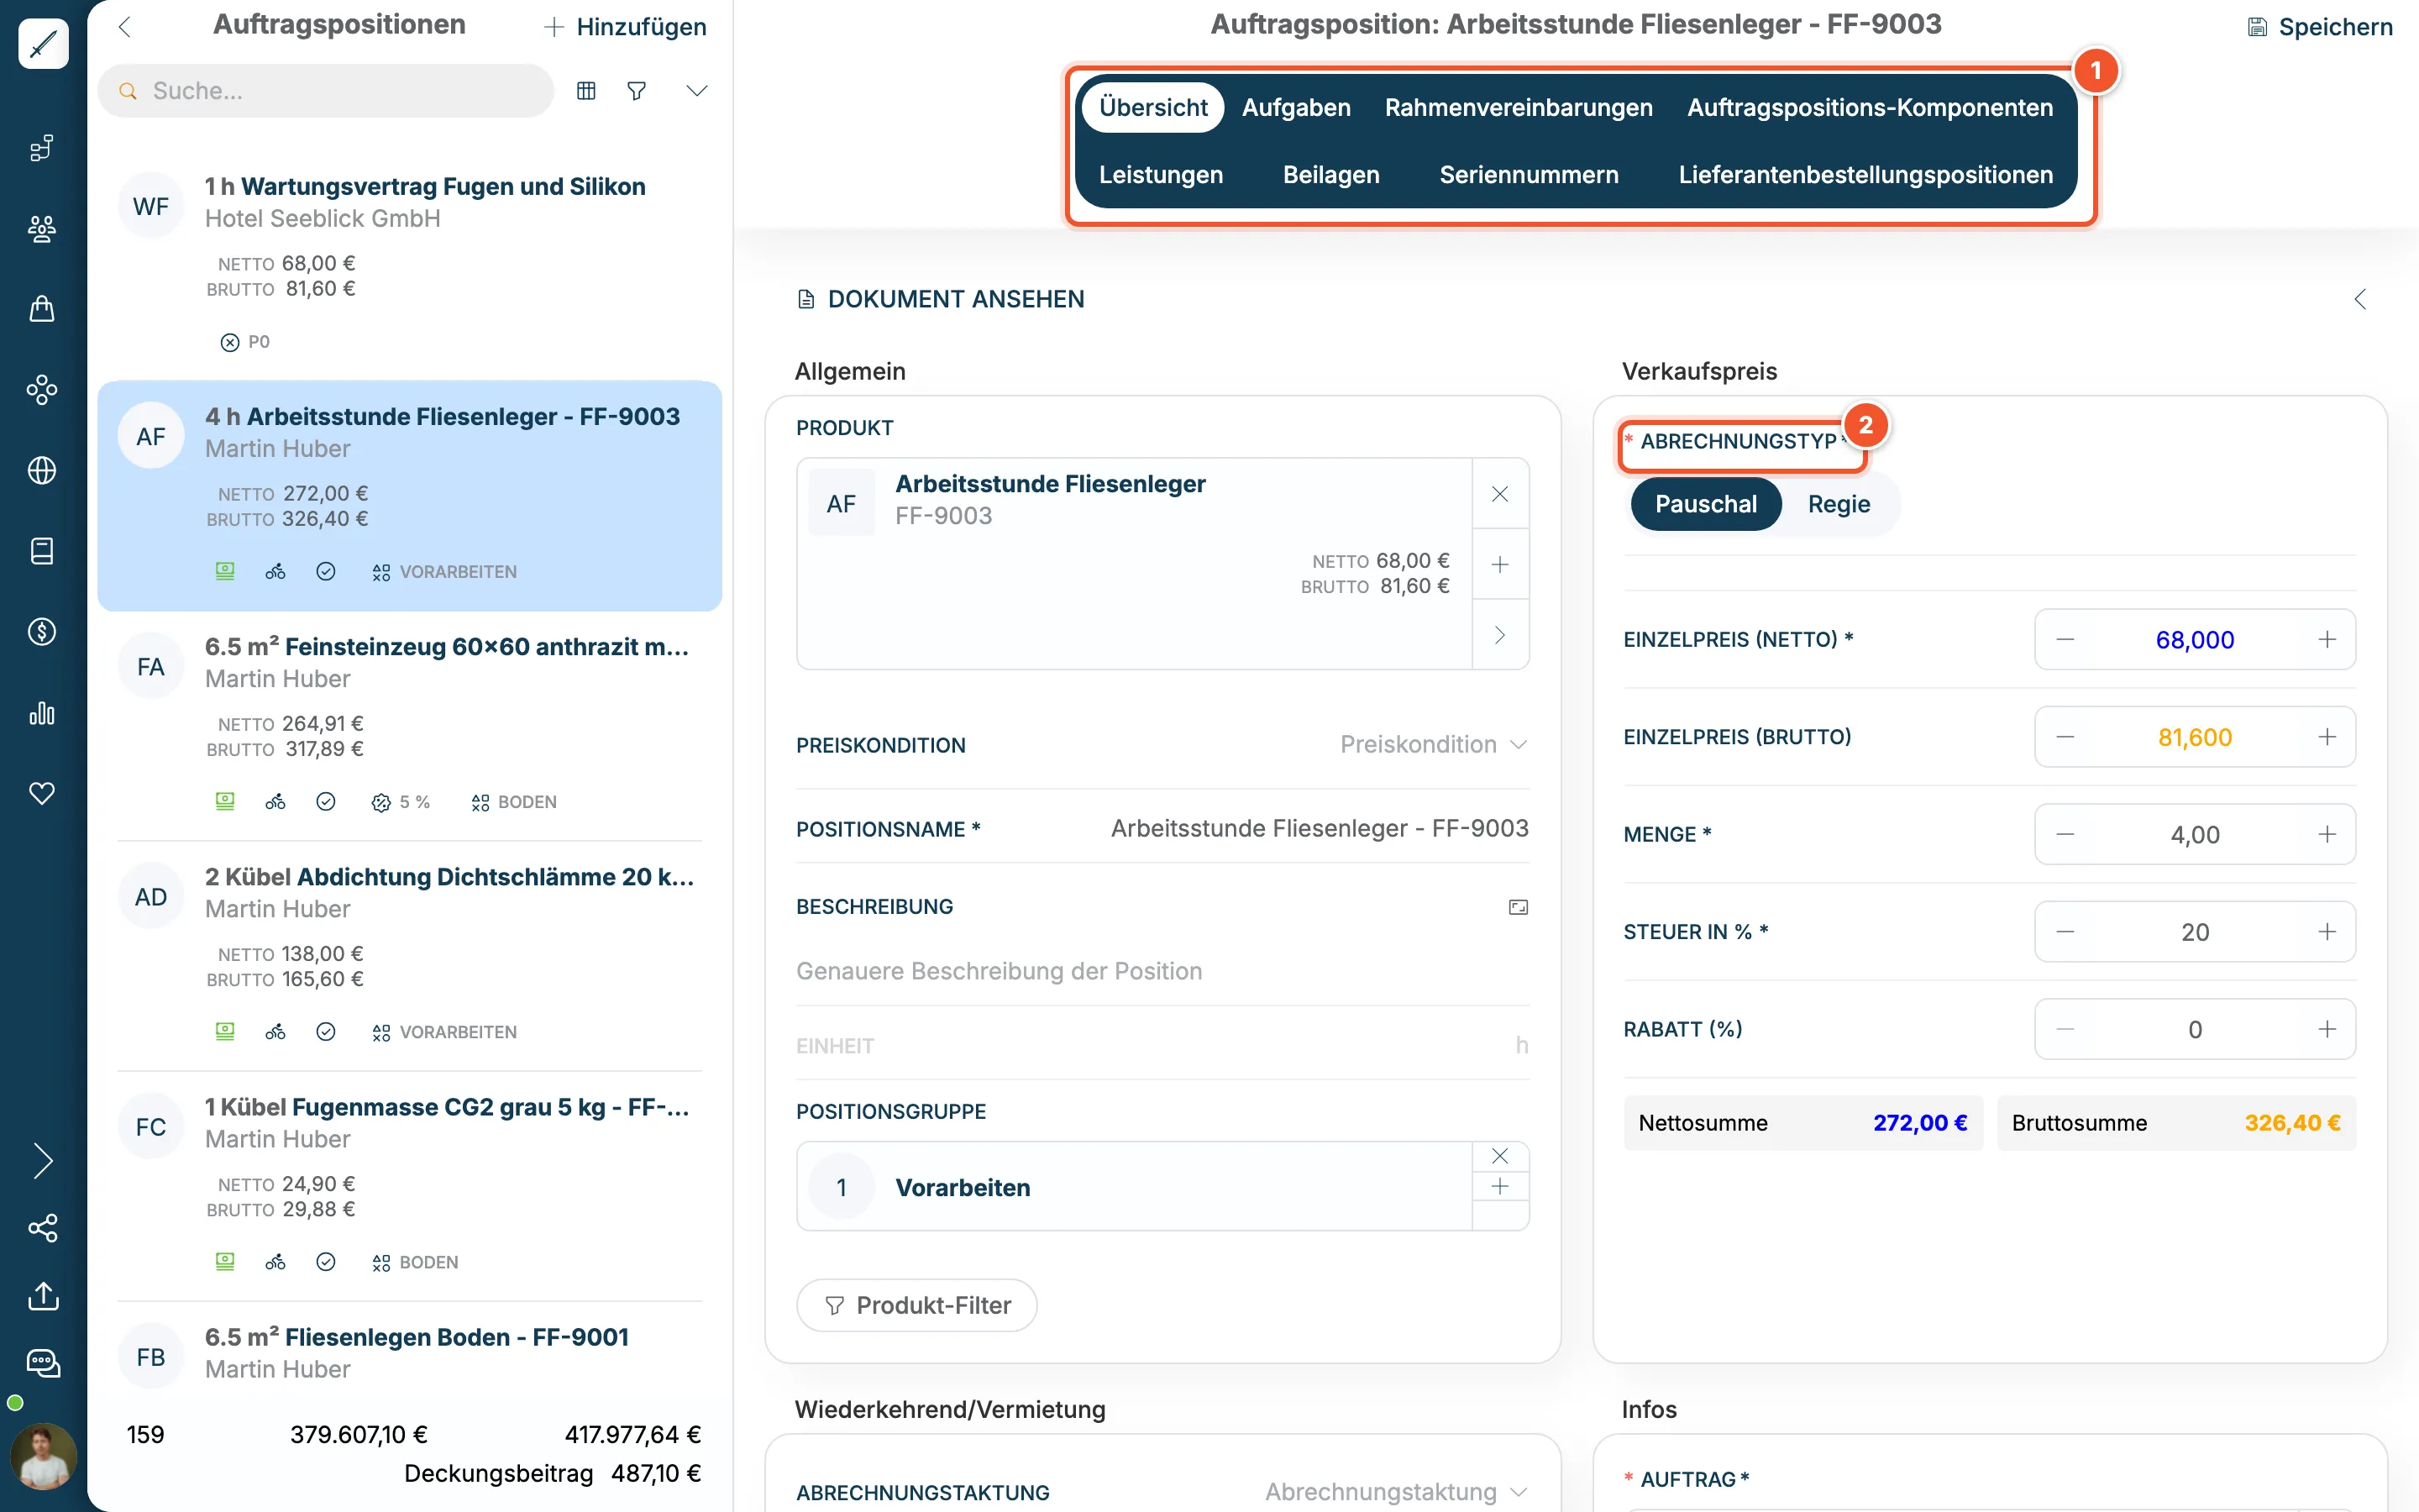Screen dimensions: 2419x1512
Task: Select Regie billing type
Action: 1839,504
